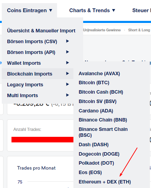
Task: Open the Coins Eintragen dropdown menu
Action: click(x=30, y=10)
